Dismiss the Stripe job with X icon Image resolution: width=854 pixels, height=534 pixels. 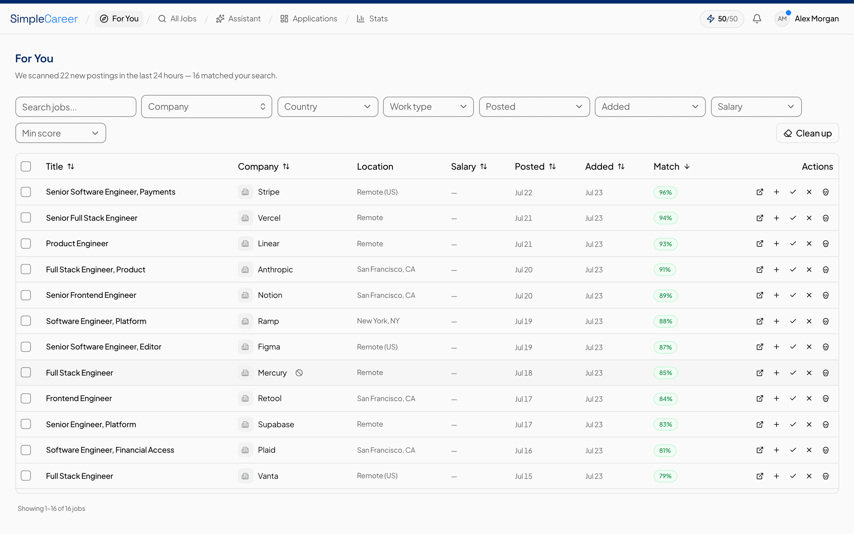809,192
